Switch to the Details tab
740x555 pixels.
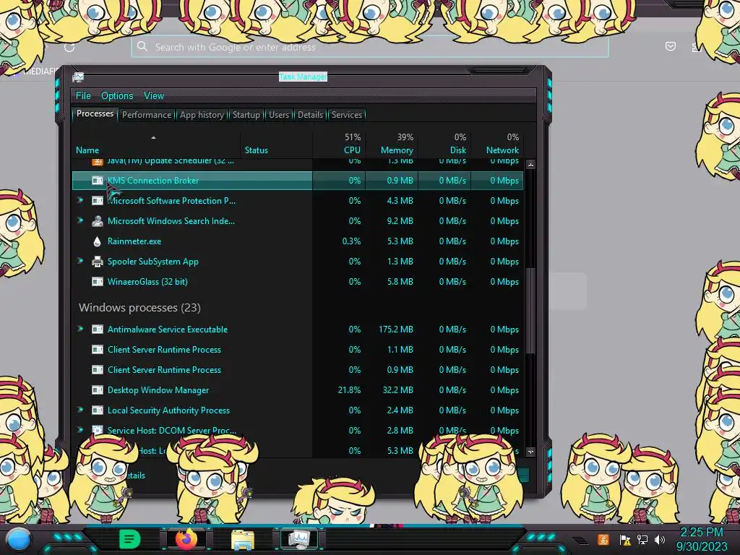coord(311,115)
